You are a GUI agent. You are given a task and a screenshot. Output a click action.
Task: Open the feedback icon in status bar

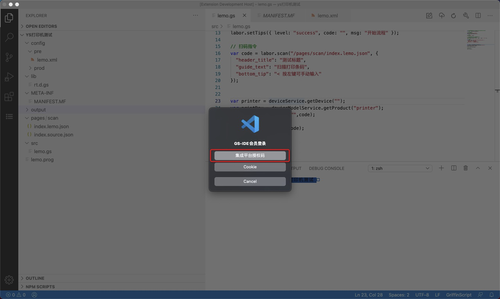[x=480, y=295]
